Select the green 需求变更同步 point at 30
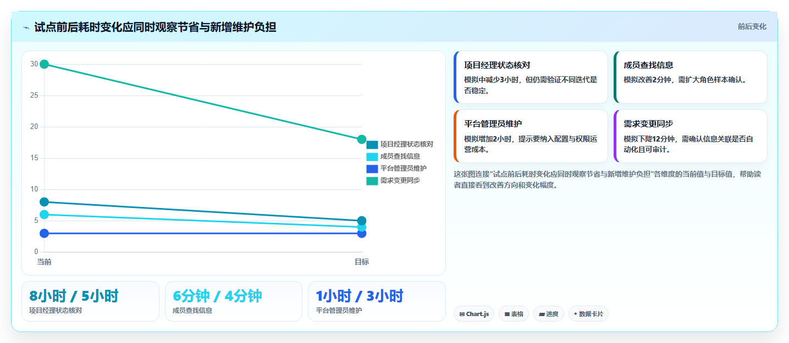The image size is (789, 343). point(45,64)
